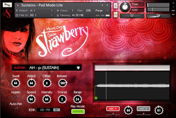Solo the instrument with S button

point(115,6)
